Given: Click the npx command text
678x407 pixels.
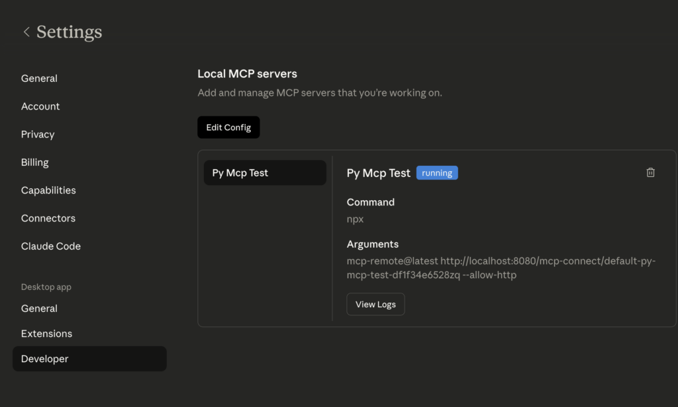Looking at the screenshot, I should click(354, 218).
